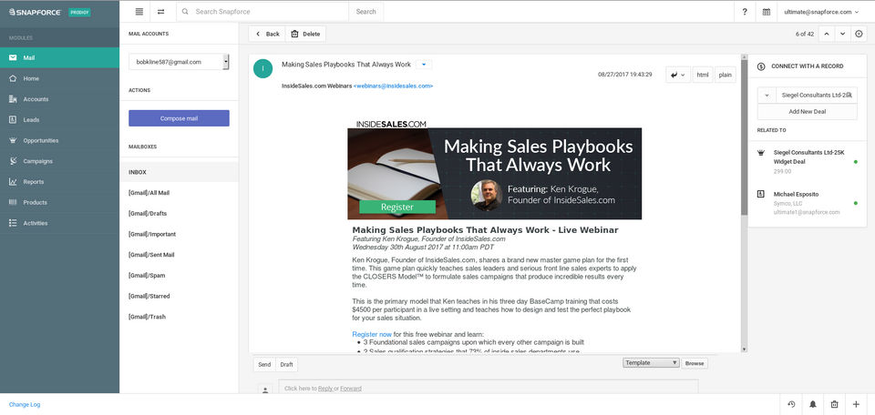
Task: Open the Products module
Action: coord(60,202)
